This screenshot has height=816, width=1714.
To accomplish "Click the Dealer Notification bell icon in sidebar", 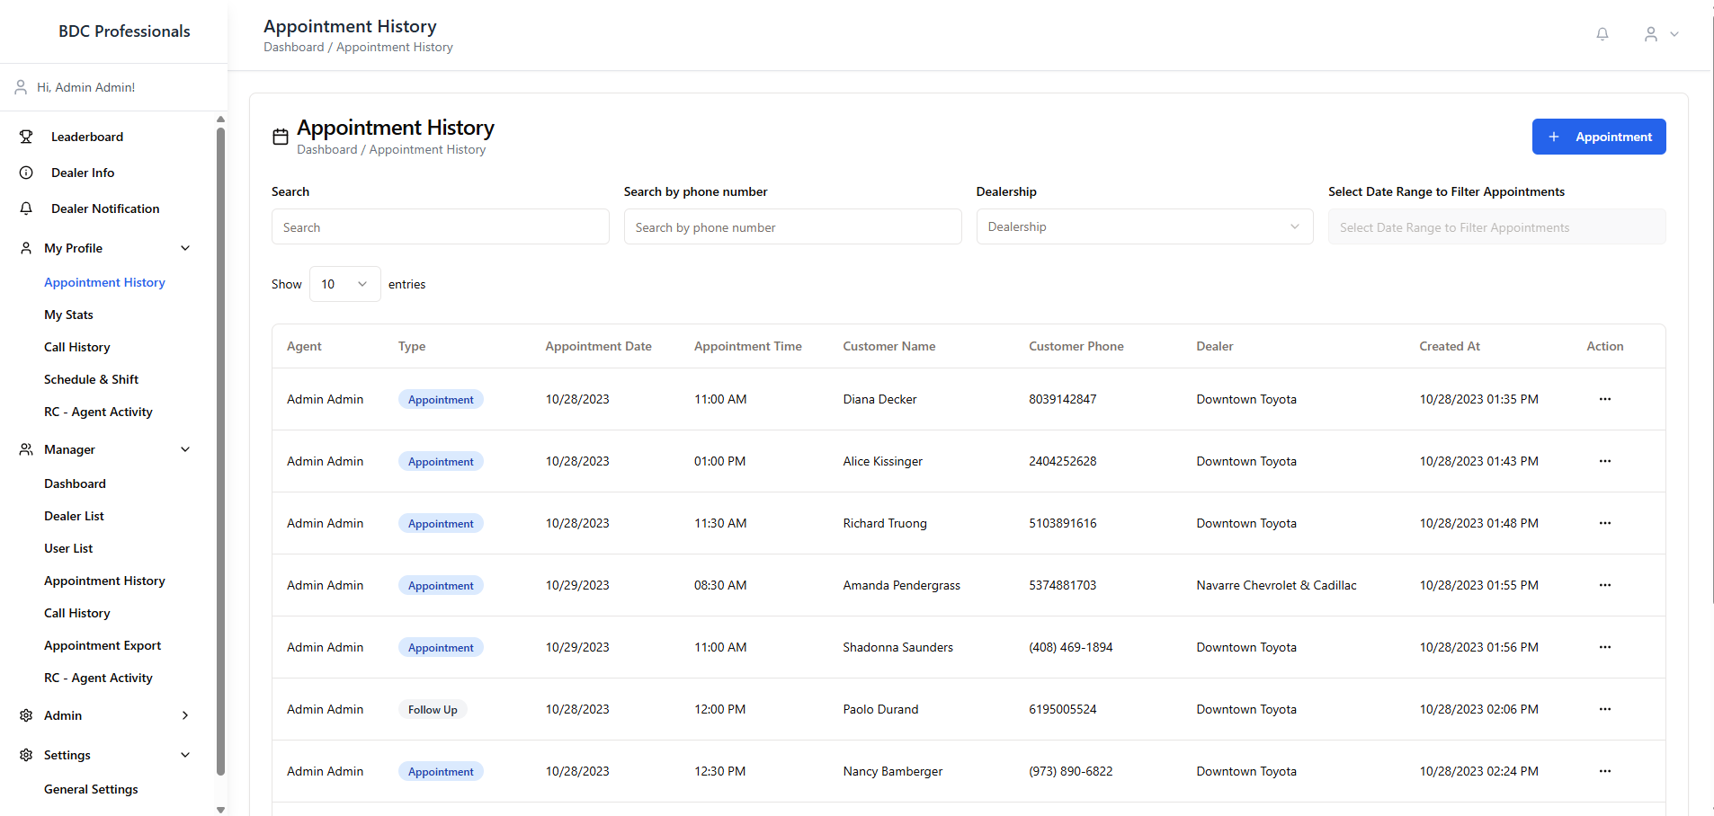I will click(26, 208).
